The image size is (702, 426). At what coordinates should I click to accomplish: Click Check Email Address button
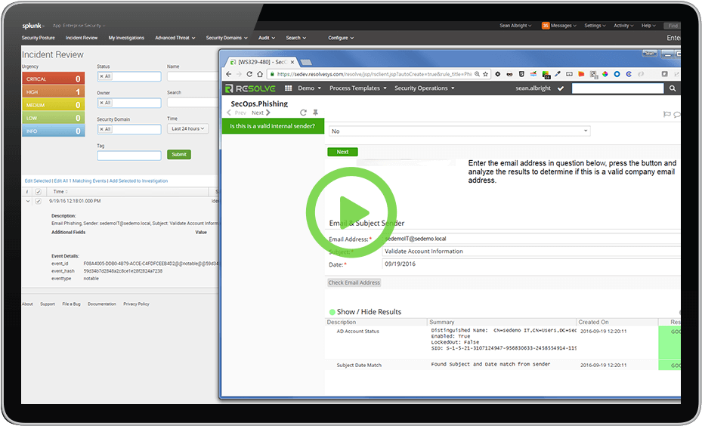(x=354, y=282)
